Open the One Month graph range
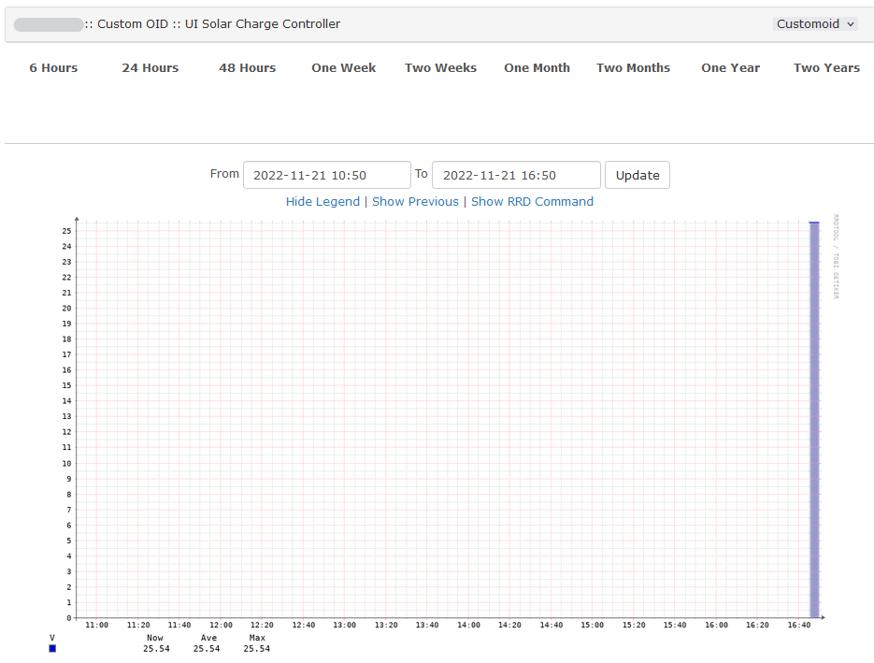 point(537,67)
